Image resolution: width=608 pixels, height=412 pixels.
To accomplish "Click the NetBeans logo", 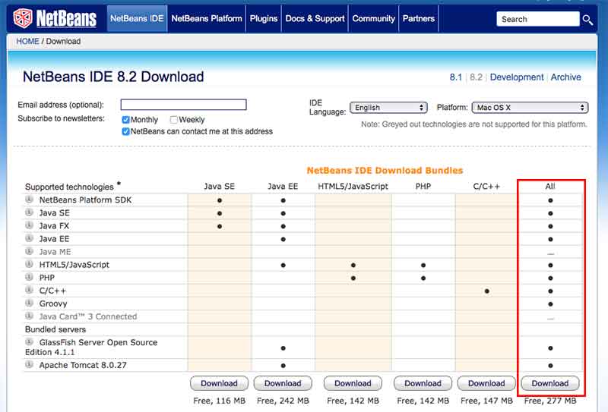I will [55, 18].
